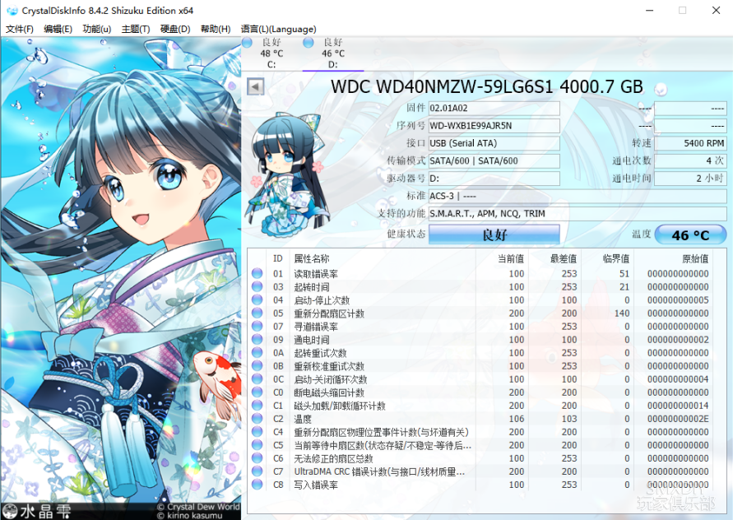
Task: Switch to the D: drive tab at 46 °C
Action: [x=333, y=53]
